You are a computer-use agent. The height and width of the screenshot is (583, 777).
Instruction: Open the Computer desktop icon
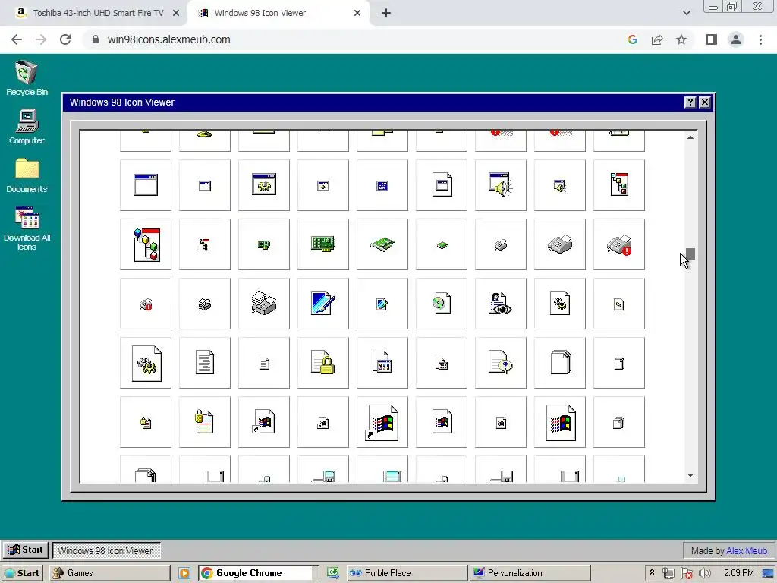pyautogui.click(x=27, y=127)
